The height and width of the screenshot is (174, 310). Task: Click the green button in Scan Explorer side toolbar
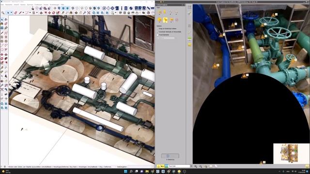click(189, 38)
